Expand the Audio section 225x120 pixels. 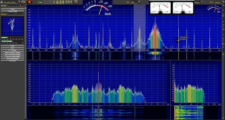(x=13, y=46)
